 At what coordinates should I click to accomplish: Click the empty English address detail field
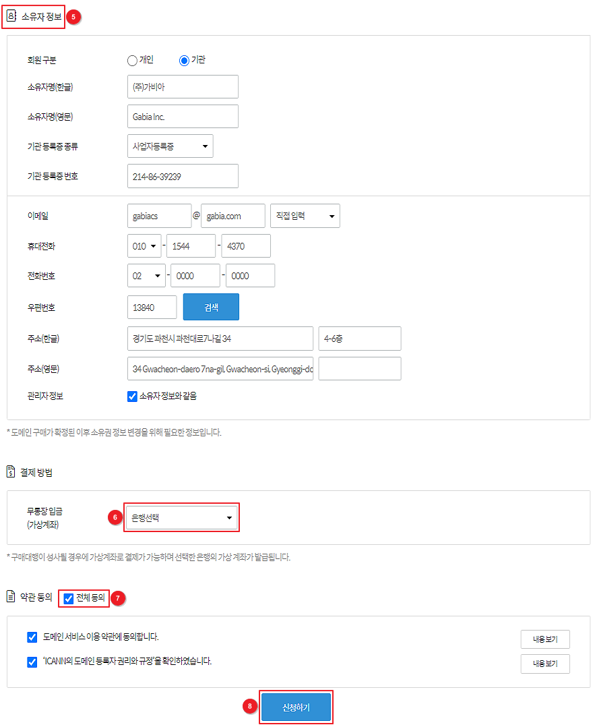(x=359, y=369)
